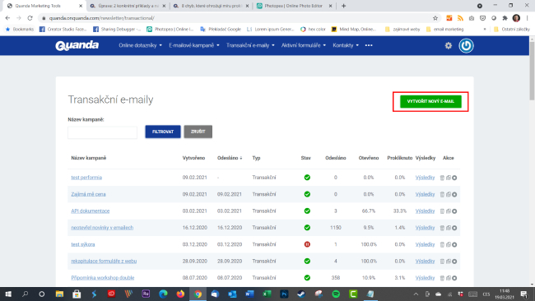Open Spotify from the Windows taskbar

coord(336,294)
